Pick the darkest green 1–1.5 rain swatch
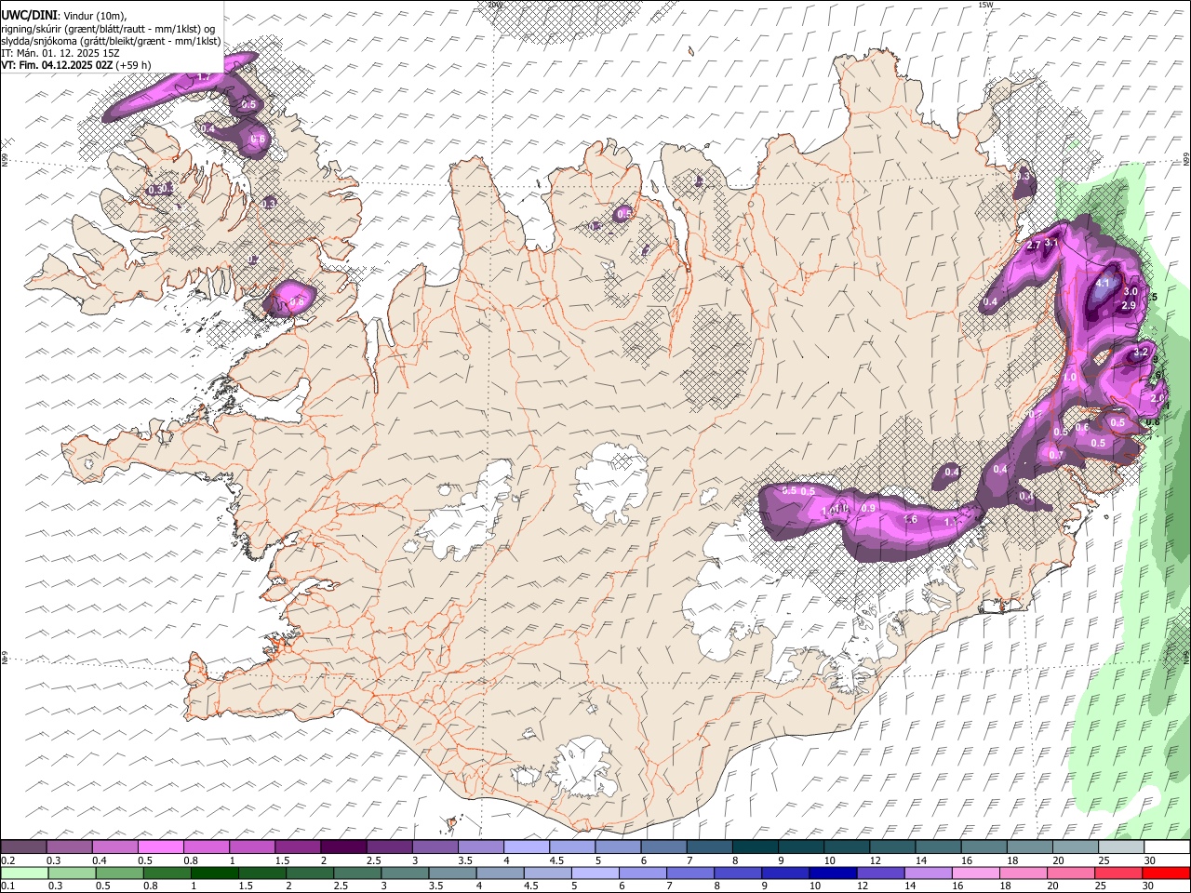The height and width of the screenshot is (893, 1191). point(214,873)
